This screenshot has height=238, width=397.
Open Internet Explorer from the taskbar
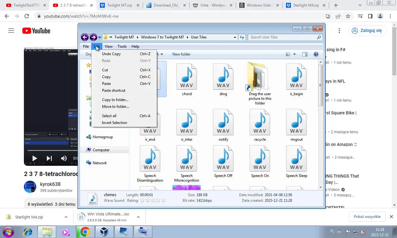(x=28, y=232)
